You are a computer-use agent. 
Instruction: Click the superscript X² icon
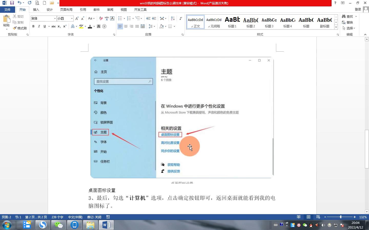(65, 26)
